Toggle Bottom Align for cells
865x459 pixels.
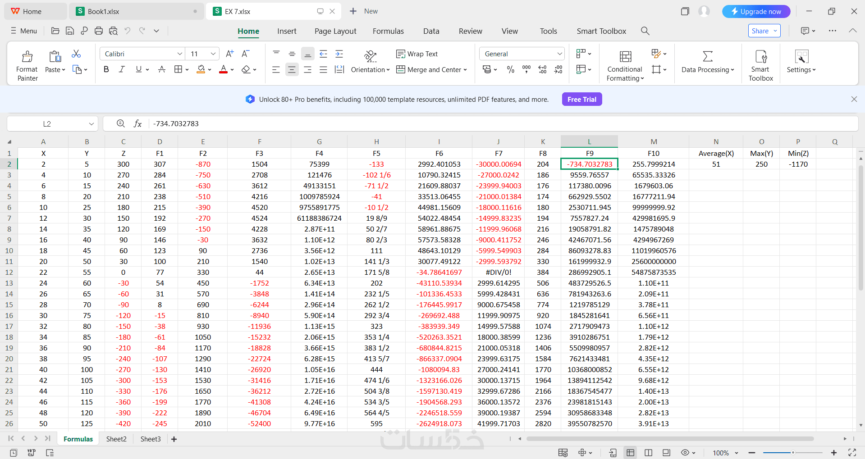(x=307, y=54)
